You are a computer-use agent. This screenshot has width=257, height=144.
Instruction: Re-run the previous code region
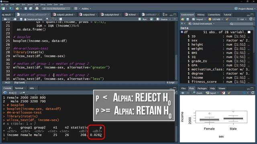[151, 19]
